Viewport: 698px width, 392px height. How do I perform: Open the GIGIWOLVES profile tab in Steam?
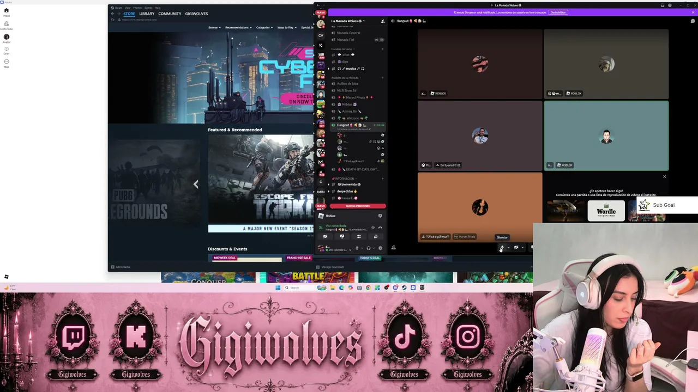click(196, 14)
